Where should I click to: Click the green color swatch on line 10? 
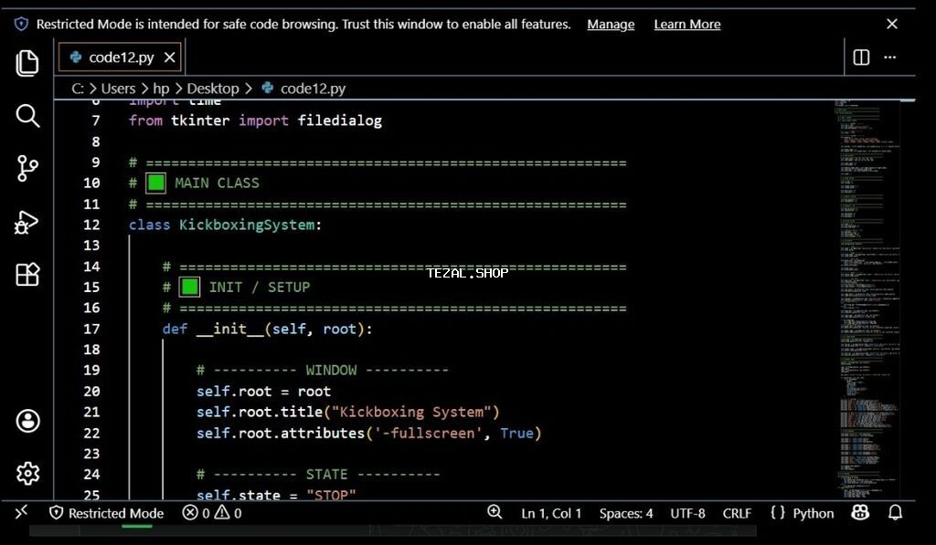click(155, 183)
